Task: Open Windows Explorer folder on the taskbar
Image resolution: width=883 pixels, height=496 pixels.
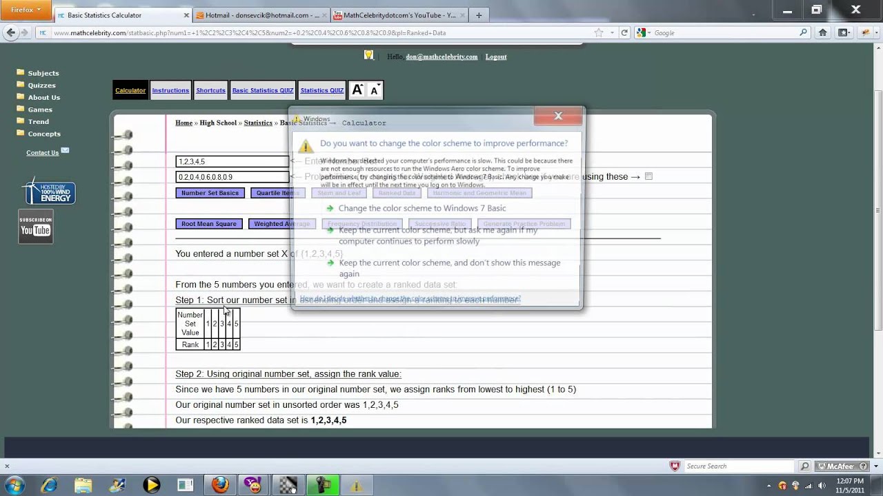Action: (x=83, y=485)
